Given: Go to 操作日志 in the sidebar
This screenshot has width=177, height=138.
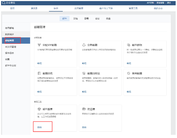Looking at the screenshot, I should 9,53.
